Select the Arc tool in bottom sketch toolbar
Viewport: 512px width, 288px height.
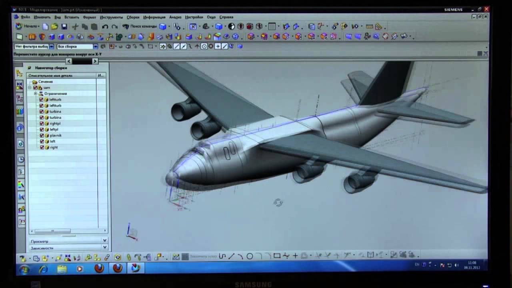(x=240, y=256)
